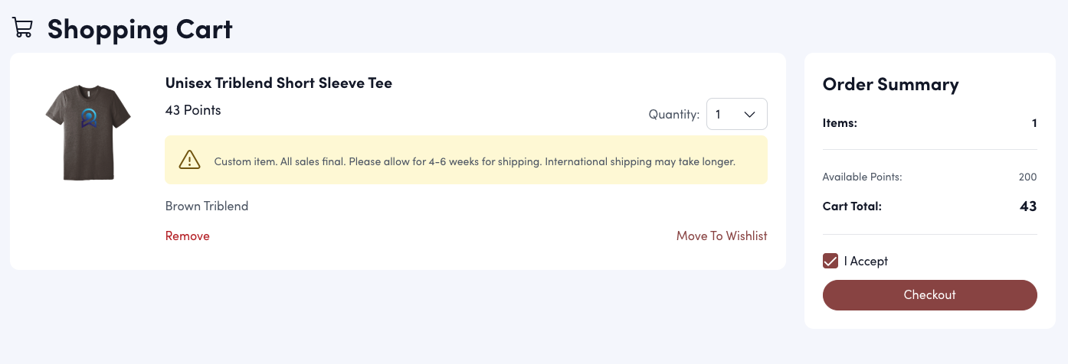Click the custom item shipping notice text
The width and height of the screenshot is (1068, 364).
click(474, 161)
